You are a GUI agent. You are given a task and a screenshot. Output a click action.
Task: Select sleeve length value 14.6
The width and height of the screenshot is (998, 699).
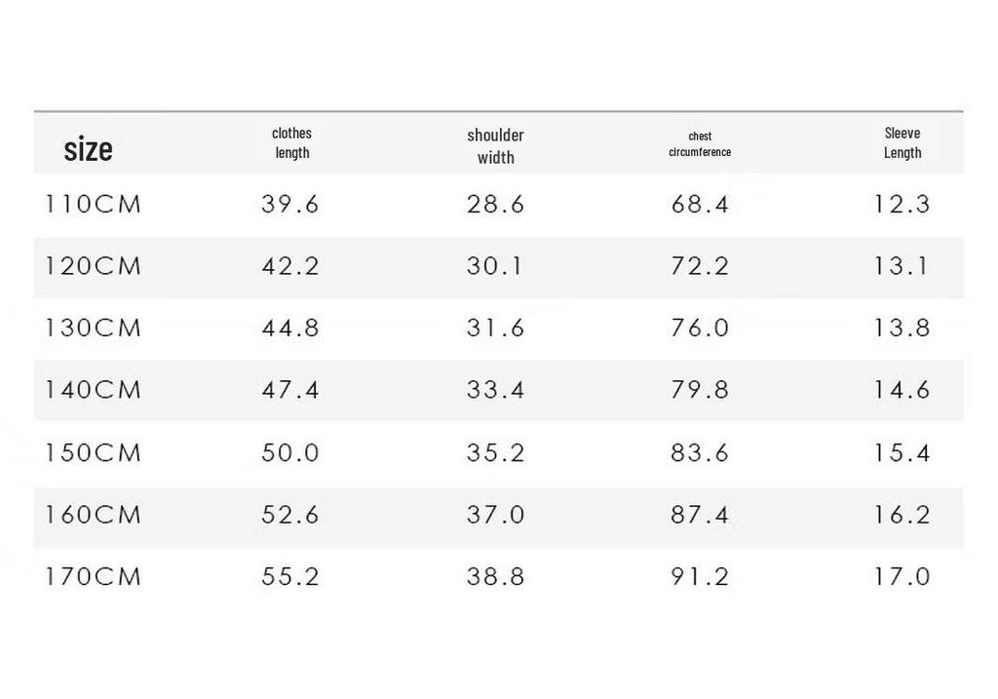[x=902, y=390]
